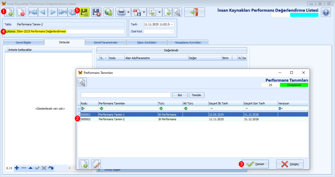The height and width of the screenshot is (177, 335).
Task: Go to the last record arrow
Action: point(63,12)
